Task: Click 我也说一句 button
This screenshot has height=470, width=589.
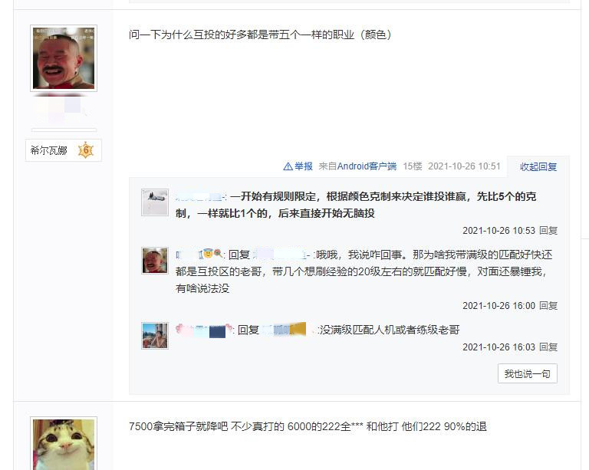Action: (x=528, y=373)
